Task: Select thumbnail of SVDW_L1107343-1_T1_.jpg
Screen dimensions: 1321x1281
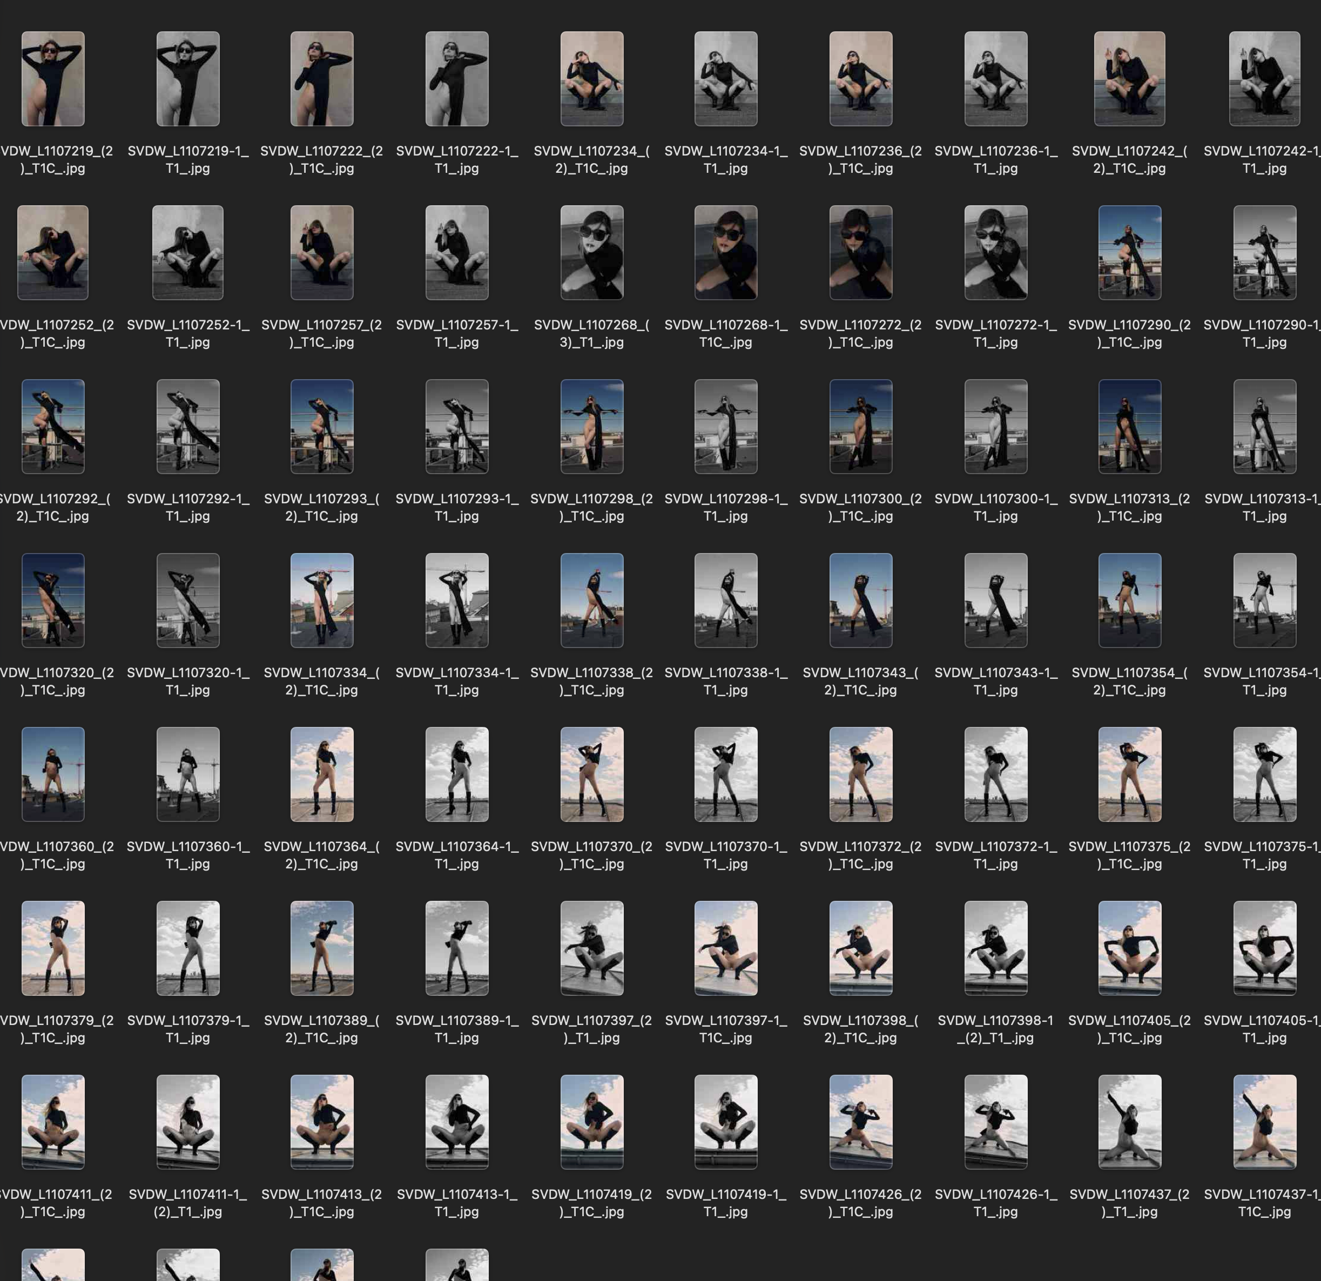Action: click(996, 601)
